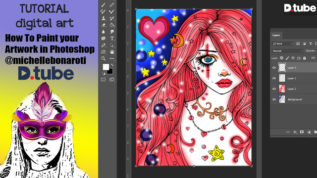Image resolution: width=317 pixels, height=178 pixels.
Task: Toggle filter for adjustment layers
Action: click(304, 44)
